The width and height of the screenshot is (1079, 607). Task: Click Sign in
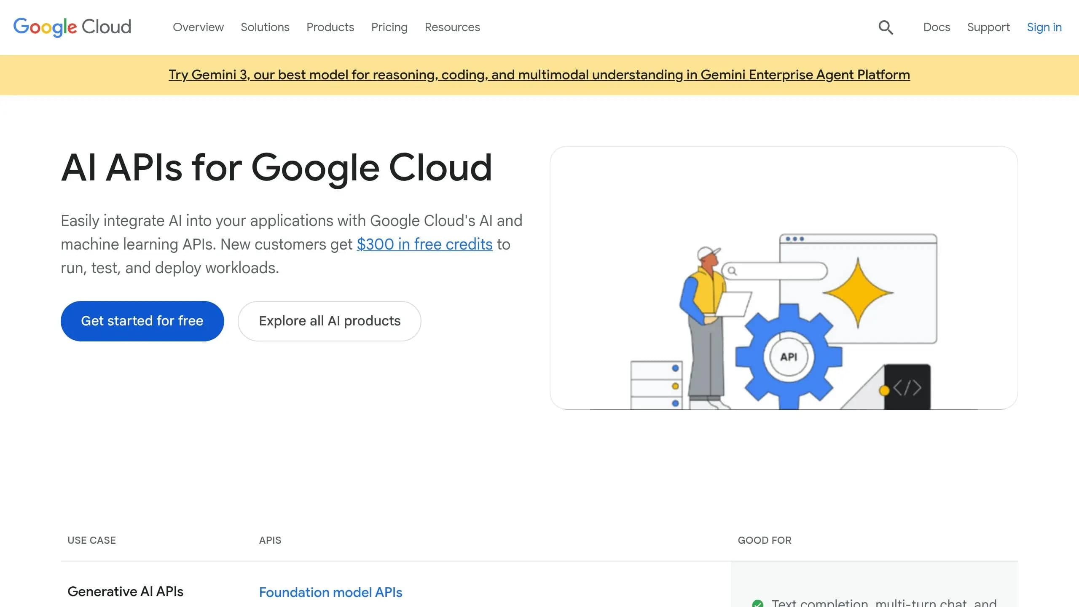coord(1044,27)
